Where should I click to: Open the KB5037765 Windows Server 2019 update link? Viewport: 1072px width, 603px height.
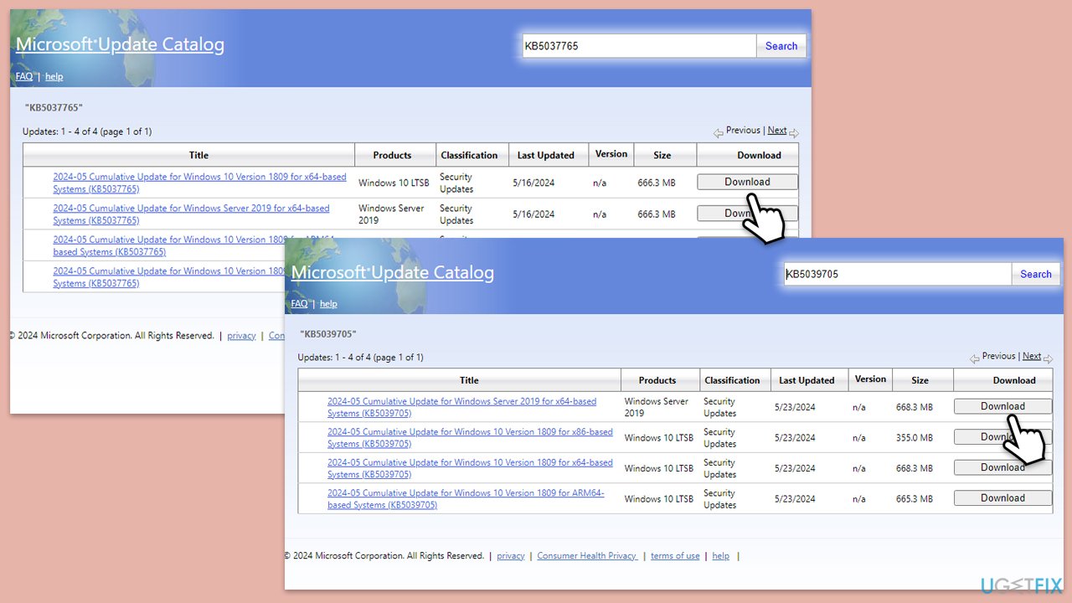point(191,214)
